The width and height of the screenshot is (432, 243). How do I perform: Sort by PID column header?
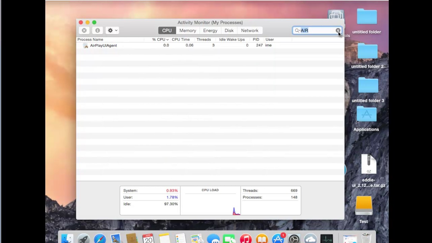click(x=256, y=39)
